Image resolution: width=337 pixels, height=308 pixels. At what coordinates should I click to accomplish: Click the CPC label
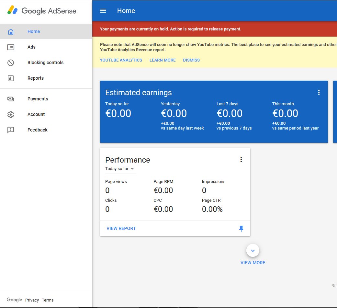click(x=158, y=200)
